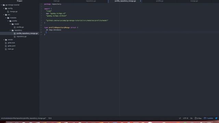Click file icon beside main.go in tree
Viewport: 219px width, 123px height.
click(6, 49)
